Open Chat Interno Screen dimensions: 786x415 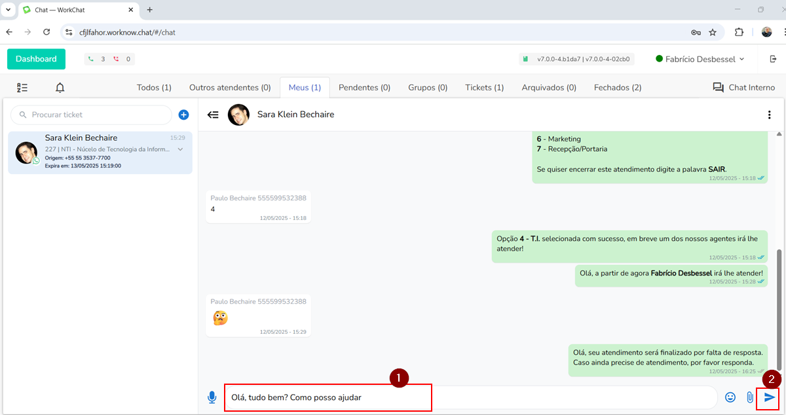tap(743, 88)
